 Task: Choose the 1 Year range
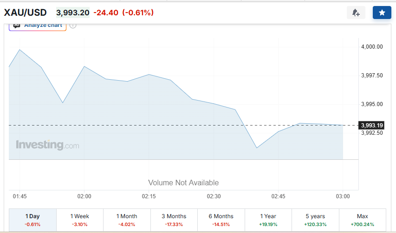tap(268, 220)
